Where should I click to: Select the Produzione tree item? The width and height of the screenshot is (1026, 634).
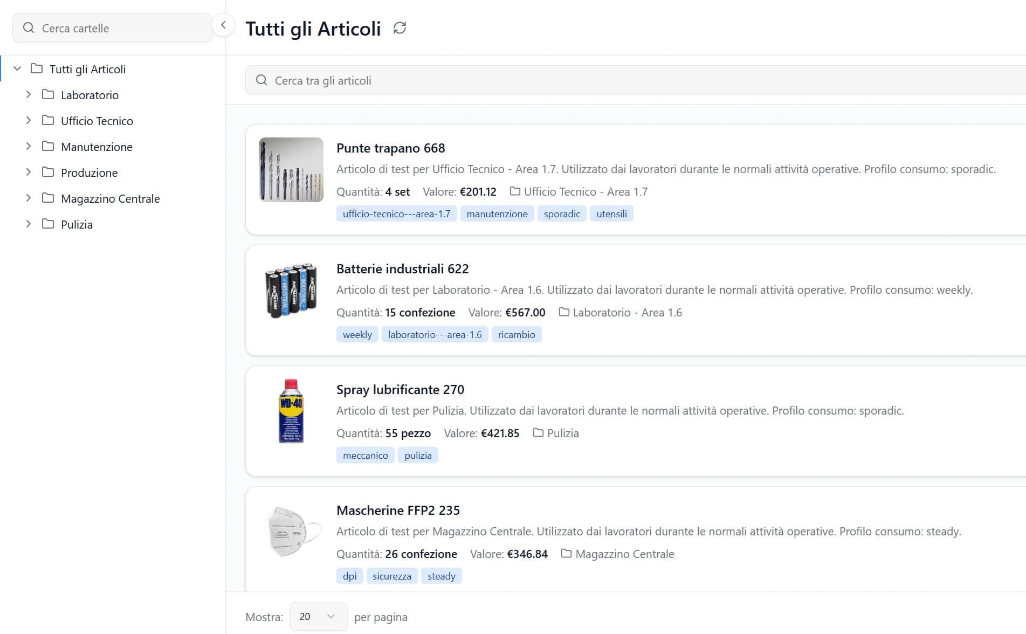click(89, 173)
